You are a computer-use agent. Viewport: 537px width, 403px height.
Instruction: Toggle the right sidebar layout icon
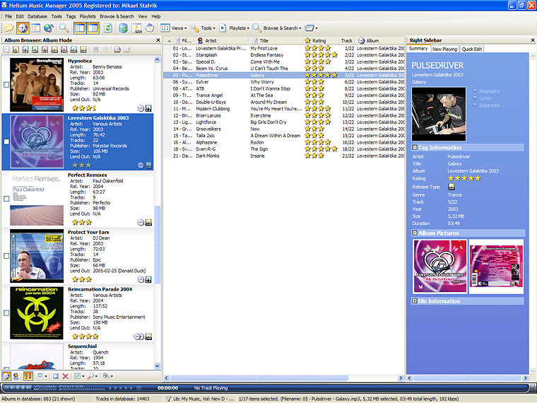93,28
